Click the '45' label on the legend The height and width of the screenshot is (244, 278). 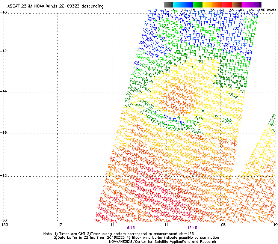click(x=251, y=10)
